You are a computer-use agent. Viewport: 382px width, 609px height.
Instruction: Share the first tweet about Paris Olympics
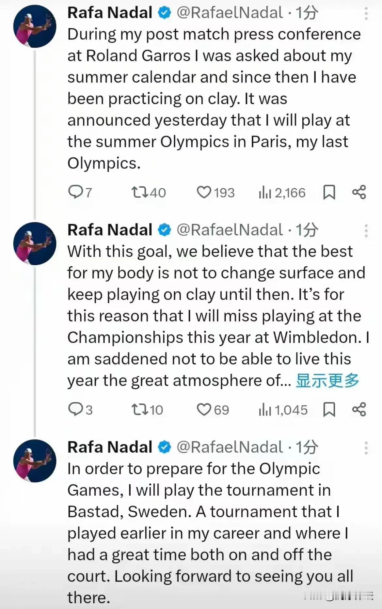click(x=359, y=192)
